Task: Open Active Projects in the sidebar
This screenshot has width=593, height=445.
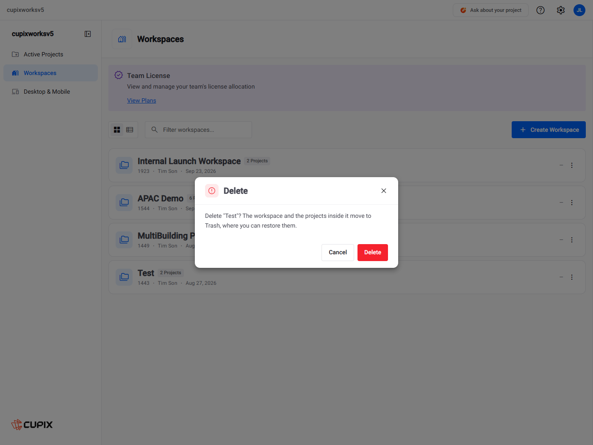Action: click(x=50, y=54)
